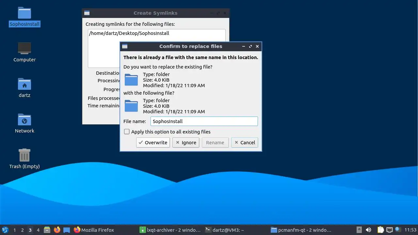Close the Confirm to replace files dialog
Screen dimensions: 418x235
click(257, 46)
